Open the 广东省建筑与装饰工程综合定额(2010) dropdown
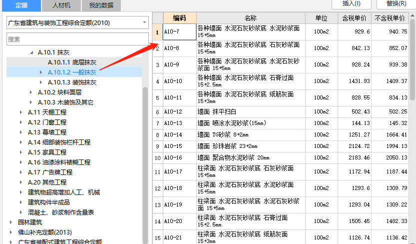 coord(77,23)
